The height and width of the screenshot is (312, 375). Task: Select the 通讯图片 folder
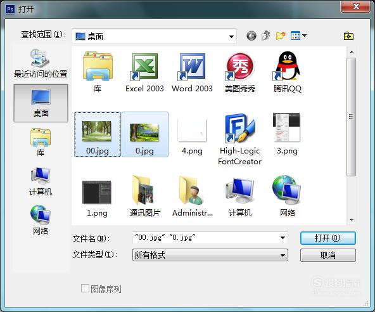coord(144,197)
